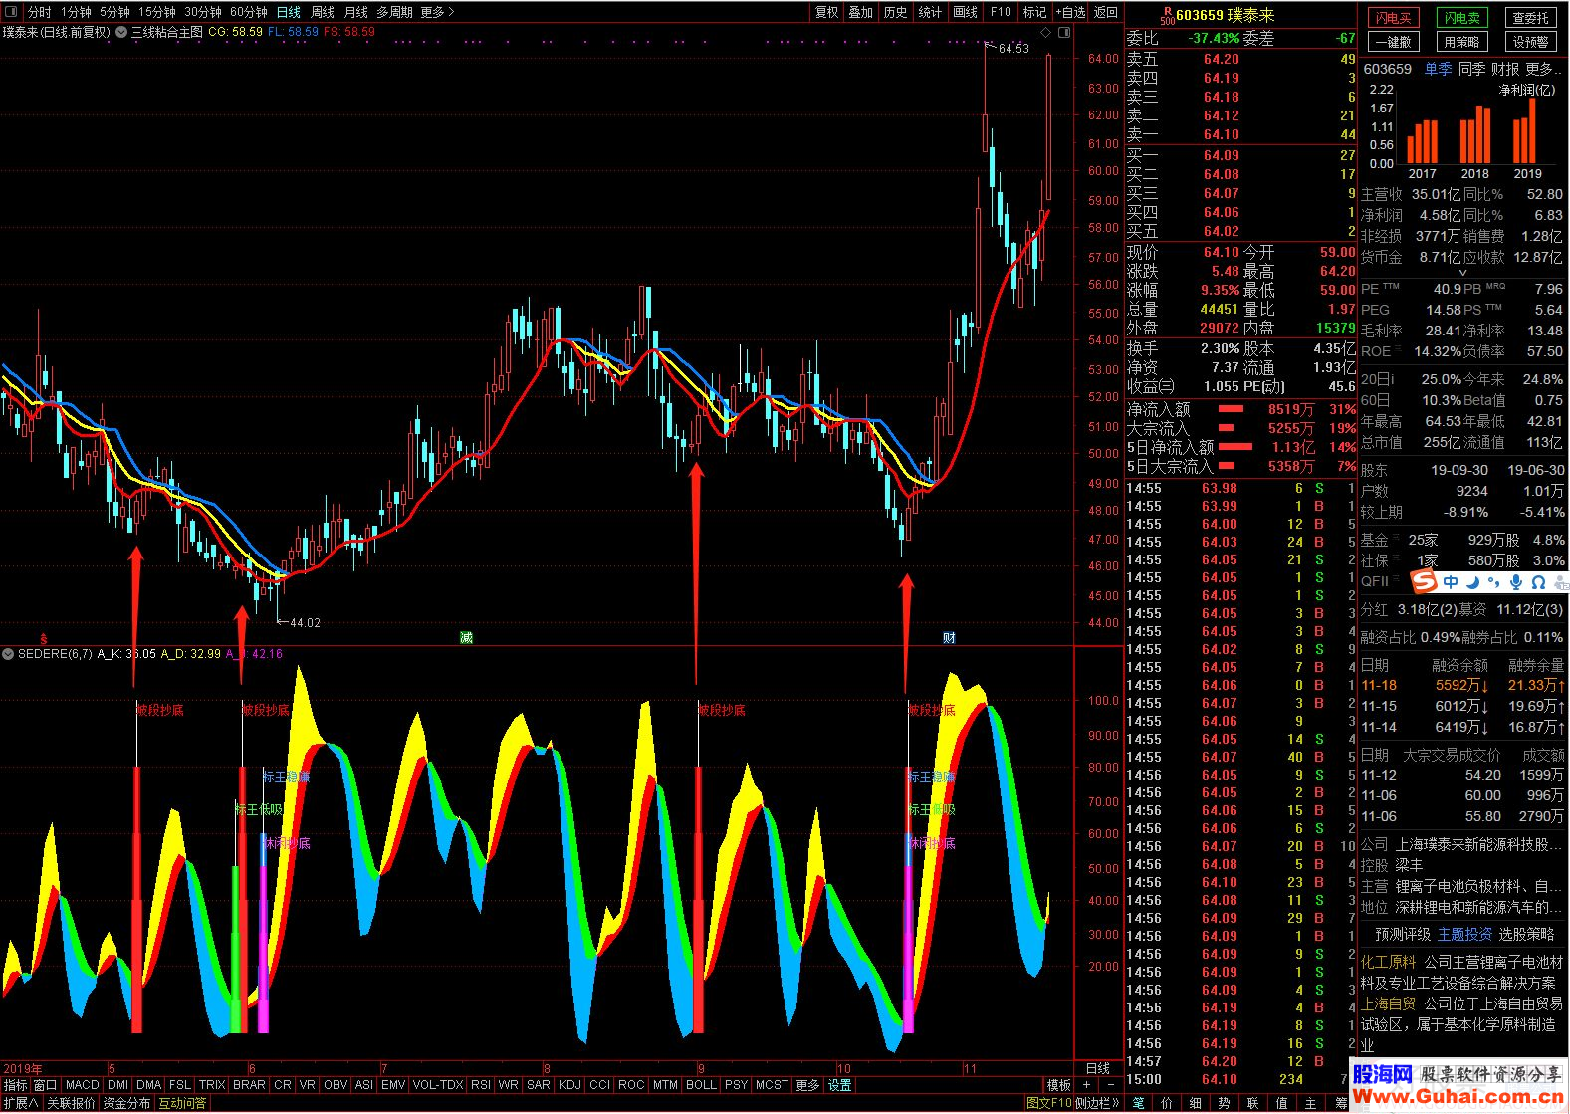The width and height of the screenshot is (1570, 1114).
Task: Select 同季 in the financial panel
Action: click(1471, 69)
